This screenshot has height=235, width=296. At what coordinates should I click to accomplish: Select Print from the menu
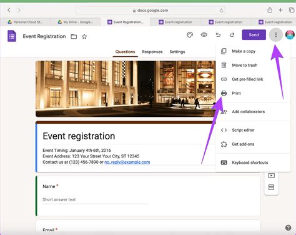253,93
